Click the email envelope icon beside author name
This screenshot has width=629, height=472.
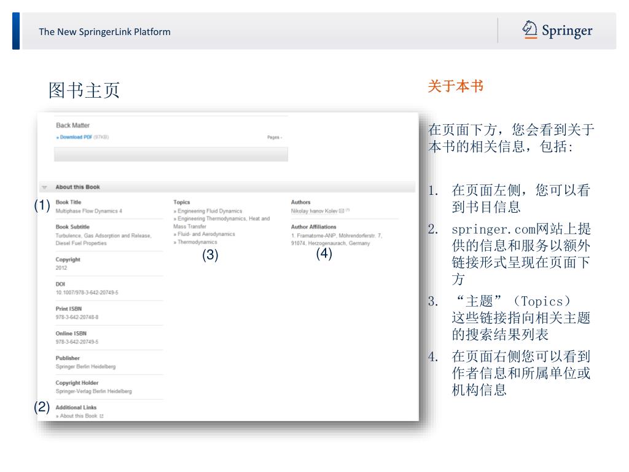342,211
